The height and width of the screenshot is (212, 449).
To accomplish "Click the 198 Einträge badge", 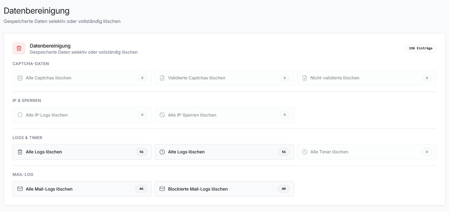I will (421, 48).
